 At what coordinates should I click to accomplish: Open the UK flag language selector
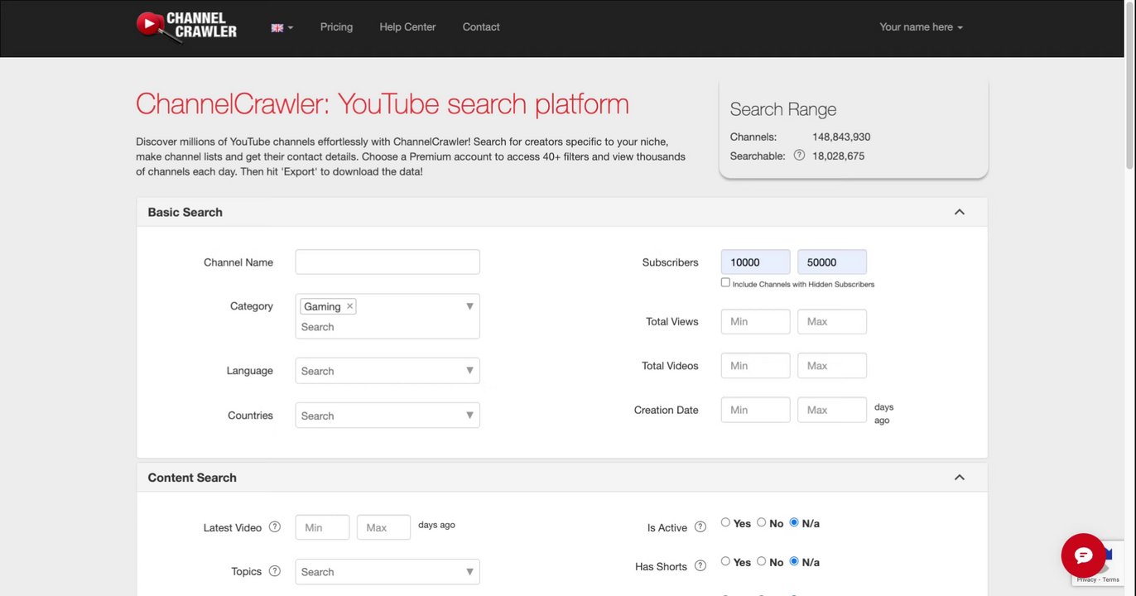click(282, 27)
